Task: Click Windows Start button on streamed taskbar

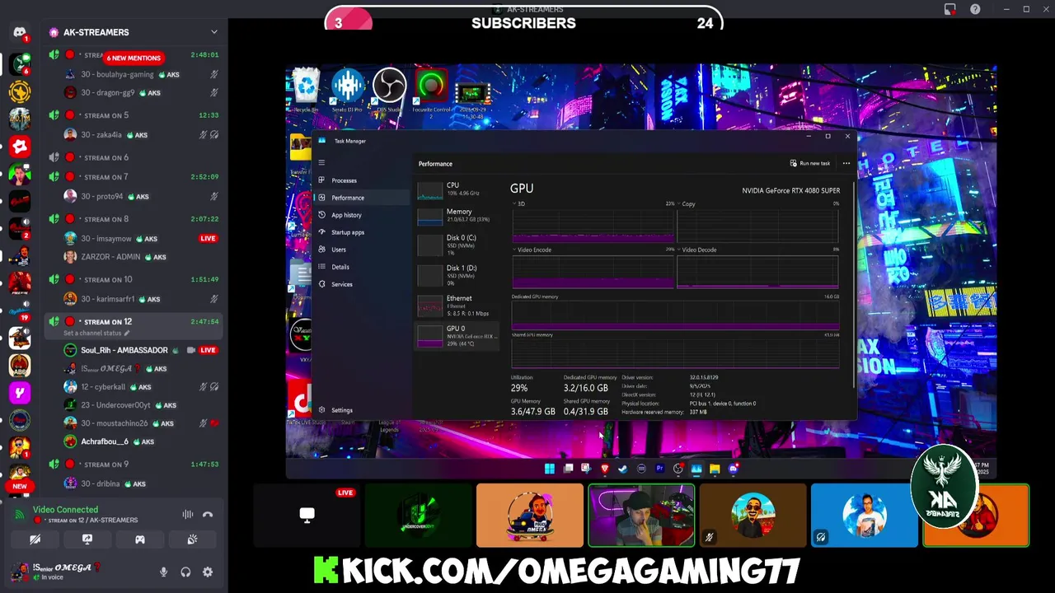Action: pyautogui.click(x=550, y=469)
